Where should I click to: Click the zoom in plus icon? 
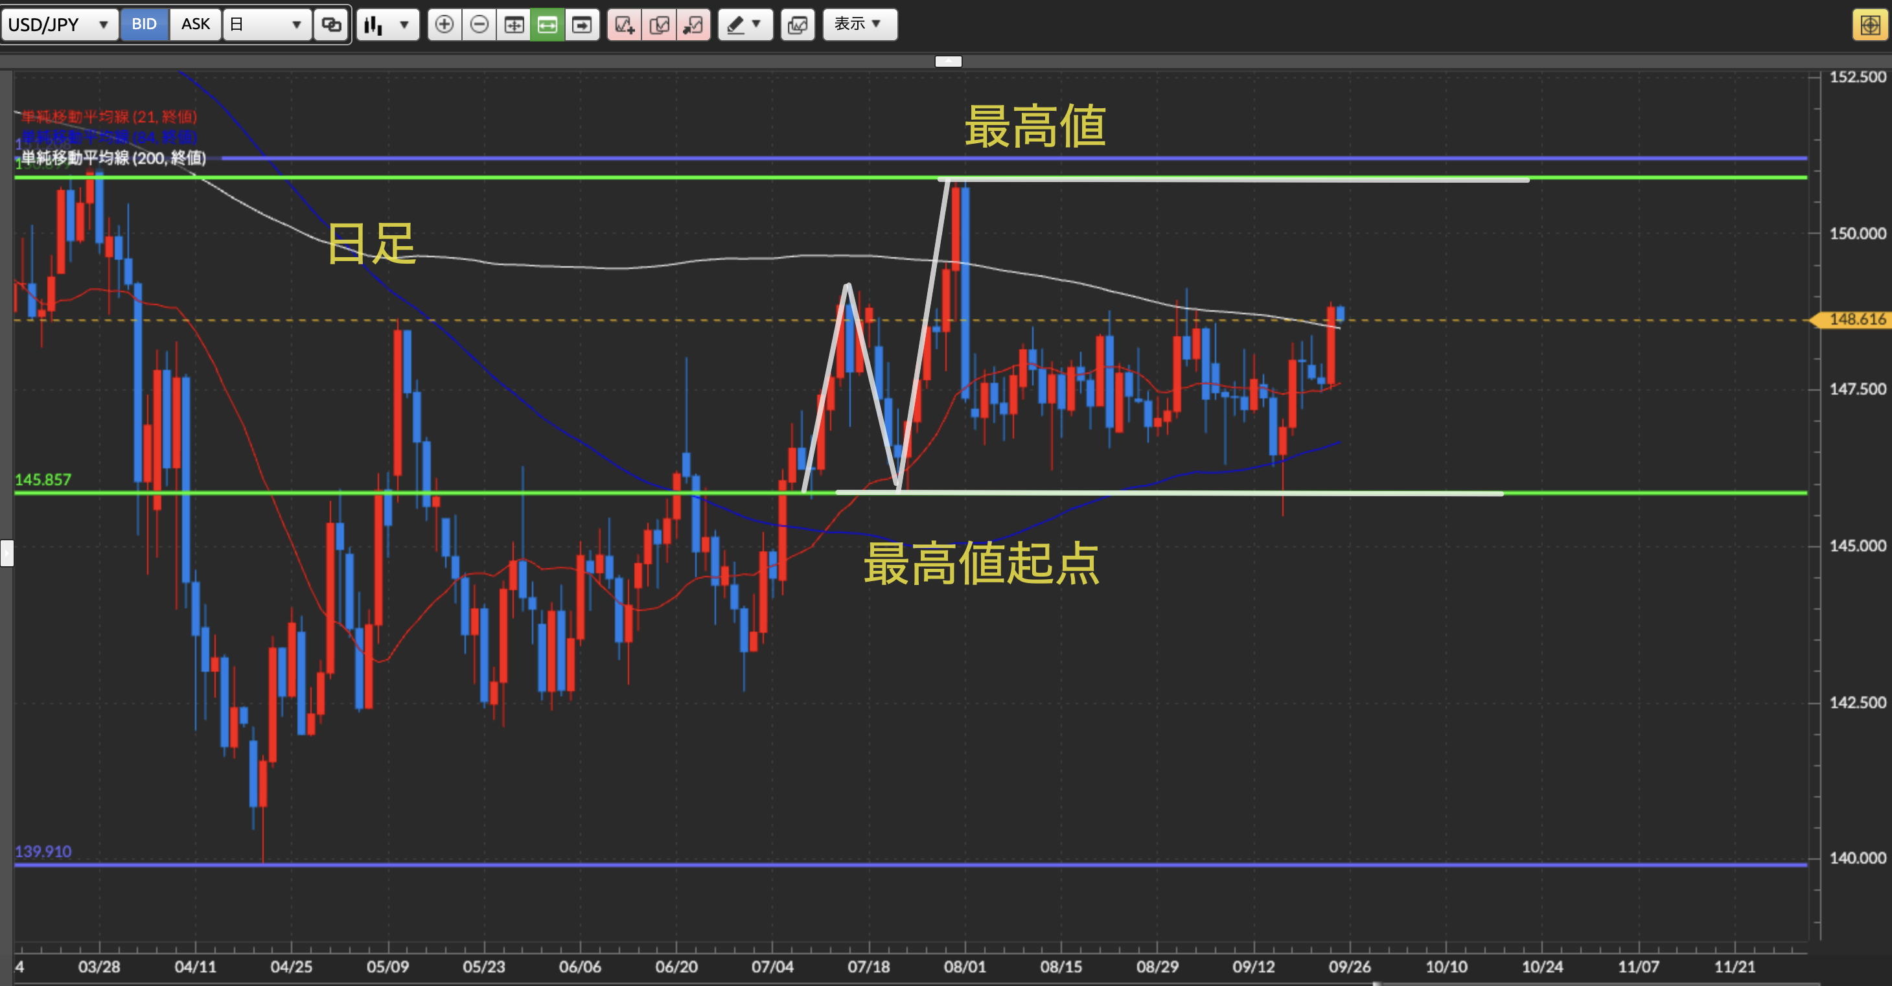click(x=444, y=25)
